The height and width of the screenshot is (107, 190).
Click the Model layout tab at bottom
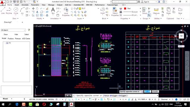(x=5, y=99)
